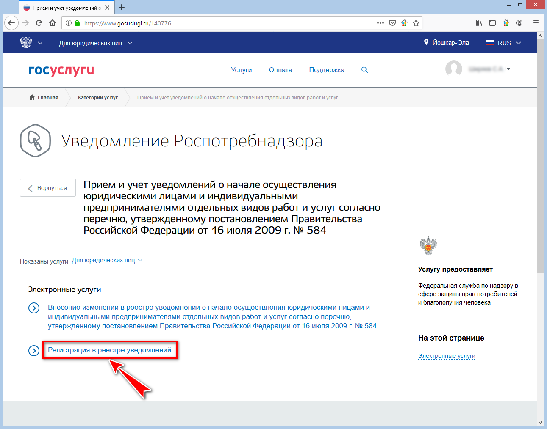Viewport: 547px width, 429px height.
Task: Go to Категории услуг breadcrumb
Action: (x=98, y=98)
